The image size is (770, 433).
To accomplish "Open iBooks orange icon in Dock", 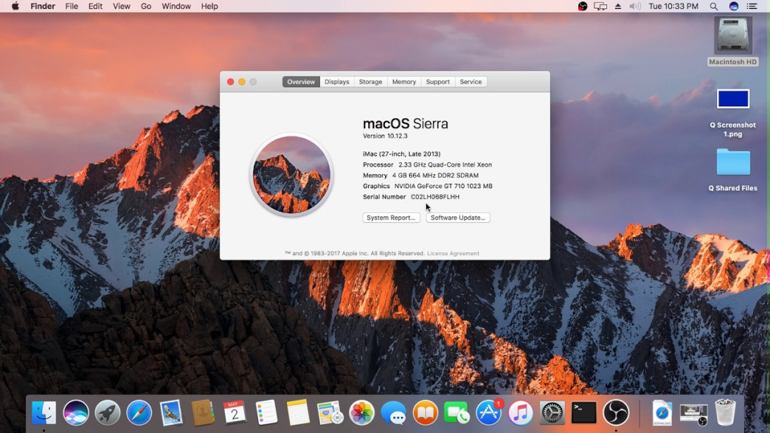I will coord(425,413).
